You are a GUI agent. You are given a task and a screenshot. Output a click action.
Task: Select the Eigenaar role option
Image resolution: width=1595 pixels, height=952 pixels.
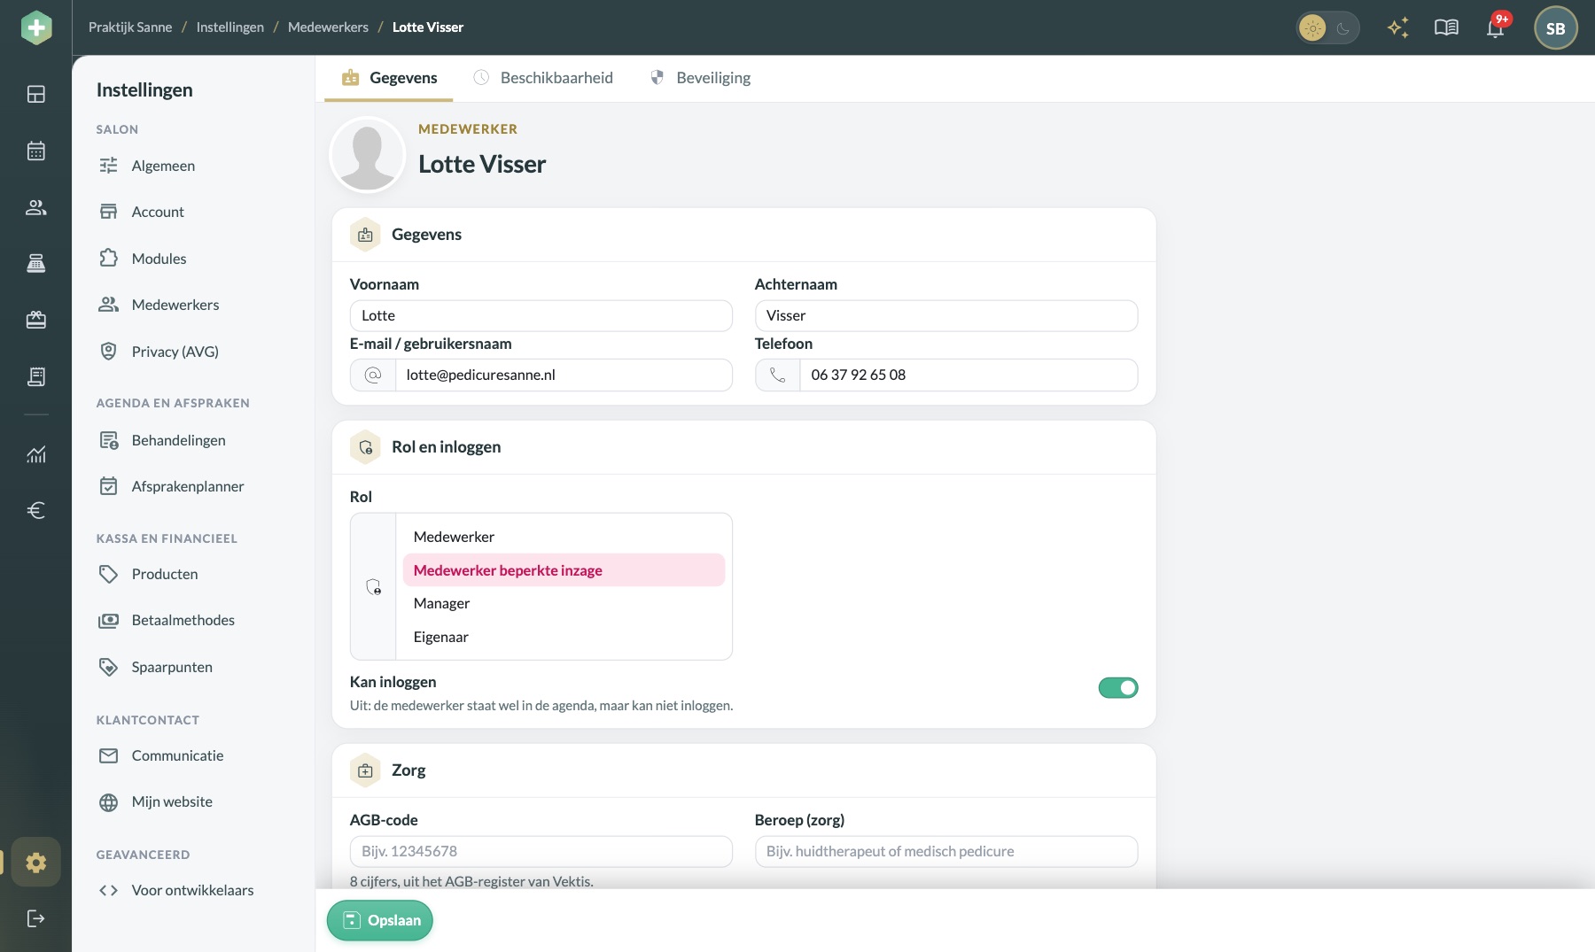[x=564, y=637]
